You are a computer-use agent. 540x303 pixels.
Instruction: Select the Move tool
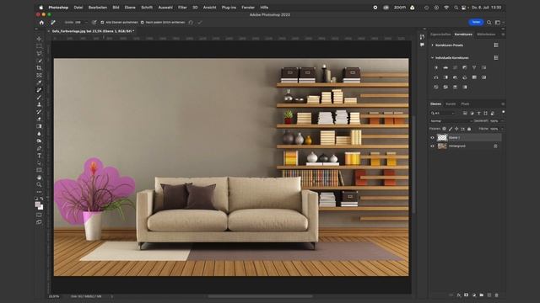39,39
